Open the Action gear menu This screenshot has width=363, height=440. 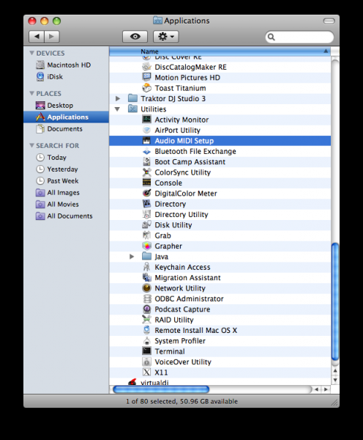pos(166,37)
